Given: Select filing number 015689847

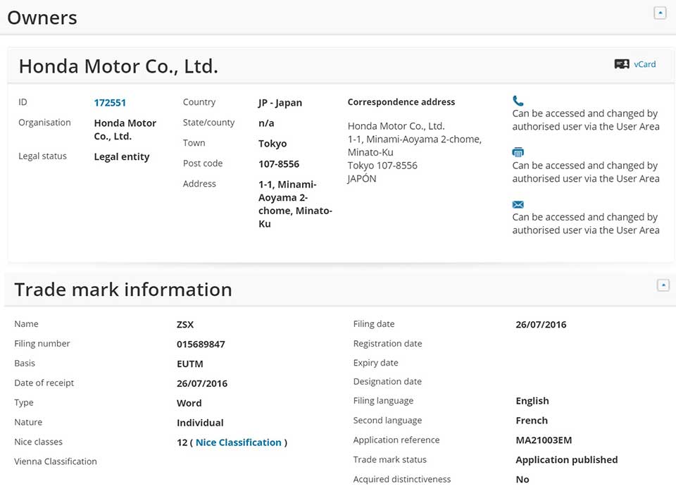Looking at the screenshot, I should click(x=201, y=345).
